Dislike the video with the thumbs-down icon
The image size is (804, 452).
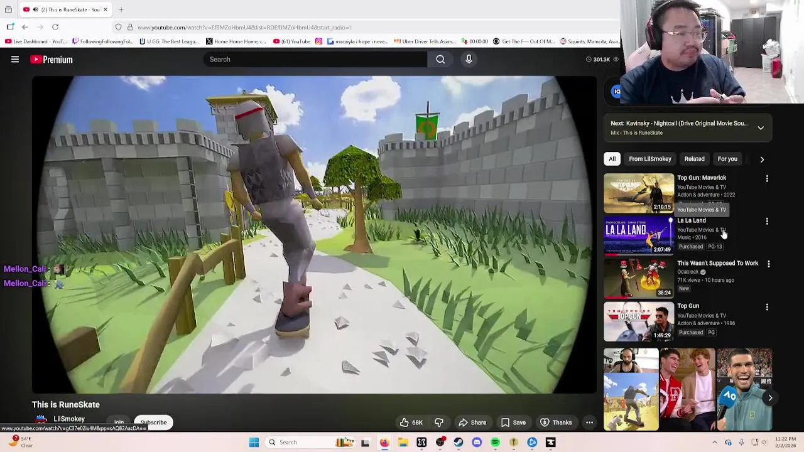439,422
